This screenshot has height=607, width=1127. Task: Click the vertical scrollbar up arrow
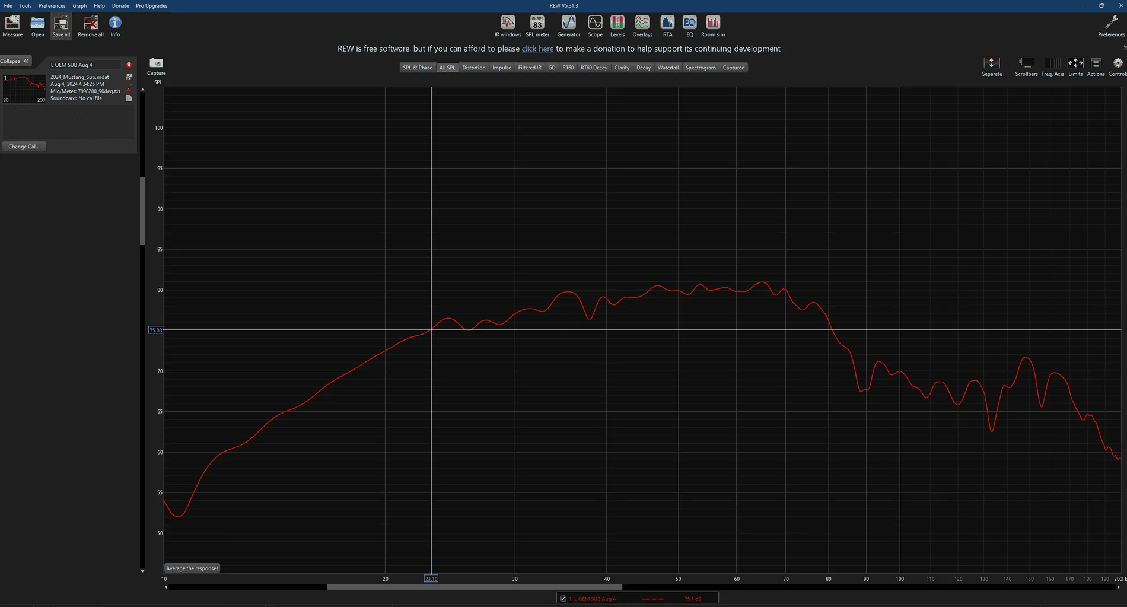pos(142,90)
